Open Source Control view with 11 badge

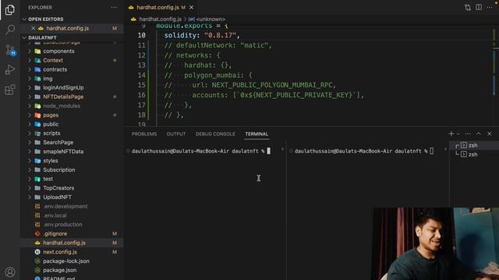pos(10,50)
